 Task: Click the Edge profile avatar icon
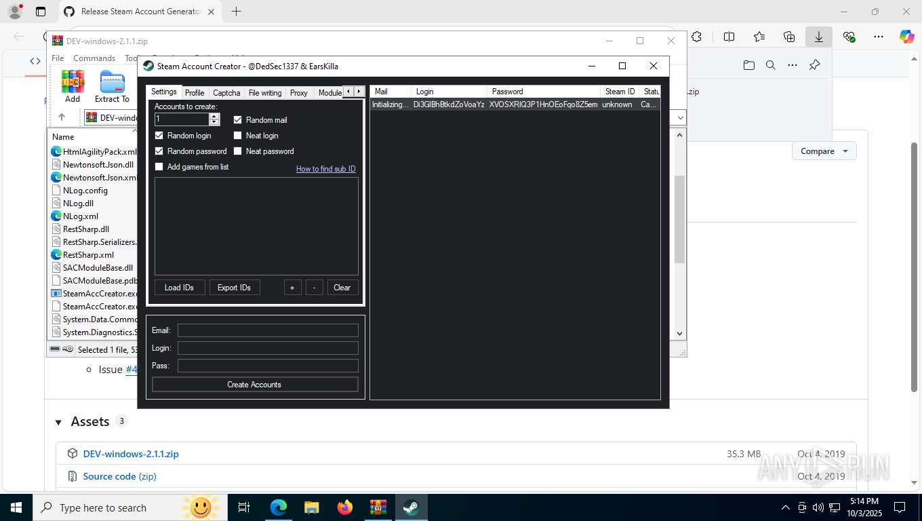pyautogui.click(x=15, y=12)
